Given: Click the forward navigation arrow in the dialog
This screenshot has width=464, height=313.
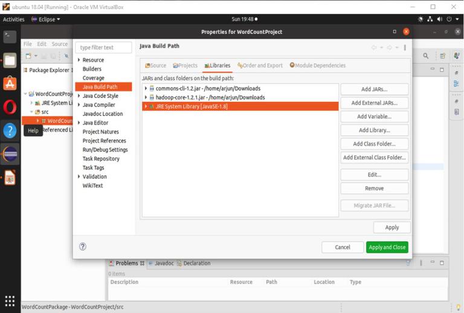Looking at the screenshot, I should coord(390,48).
